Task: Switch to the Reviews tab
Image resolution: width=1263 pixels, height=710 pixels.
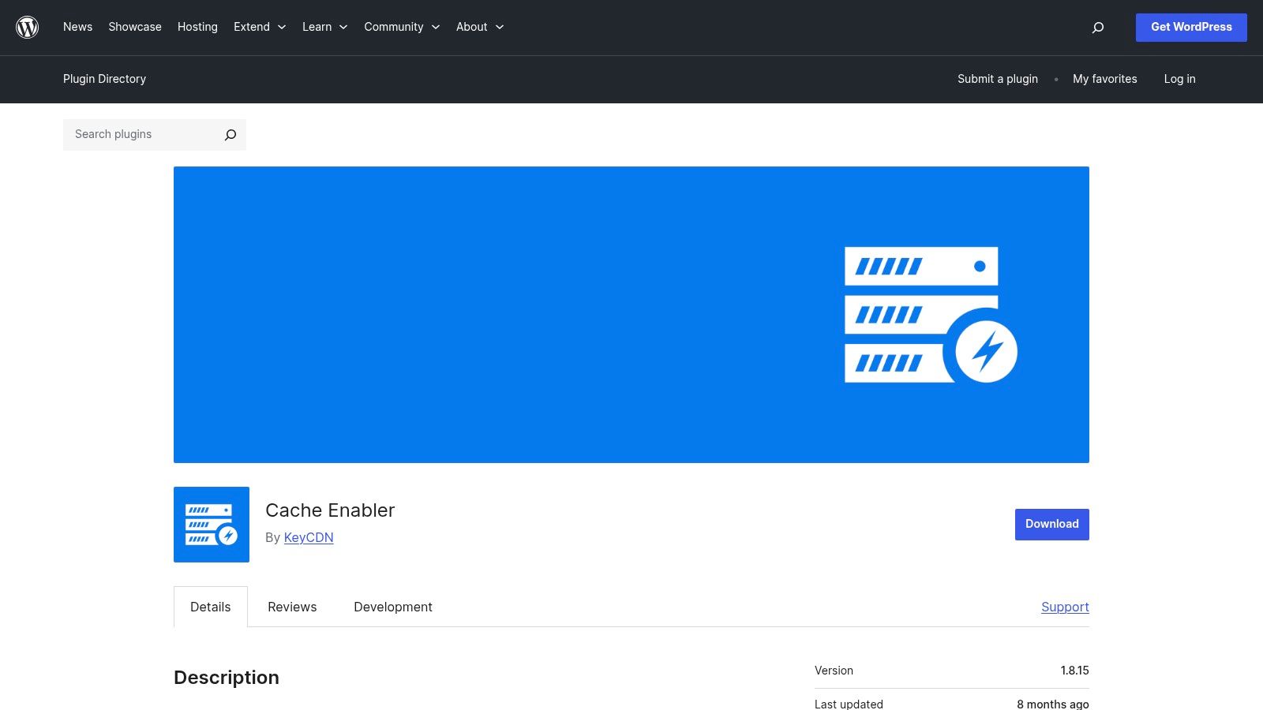Action: click(x=292, y=607)
